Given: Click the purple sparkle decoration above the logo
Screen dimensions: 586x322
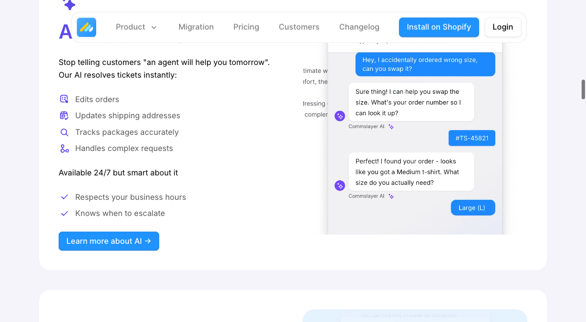Looking at the screenshot, I should coord(69,4).
